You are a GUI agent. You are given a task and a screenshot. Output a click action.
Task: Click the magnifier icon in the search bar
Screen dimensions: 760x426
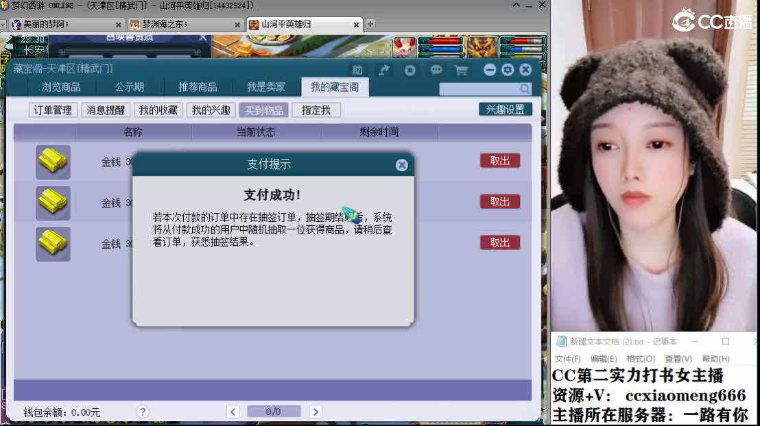525,88
